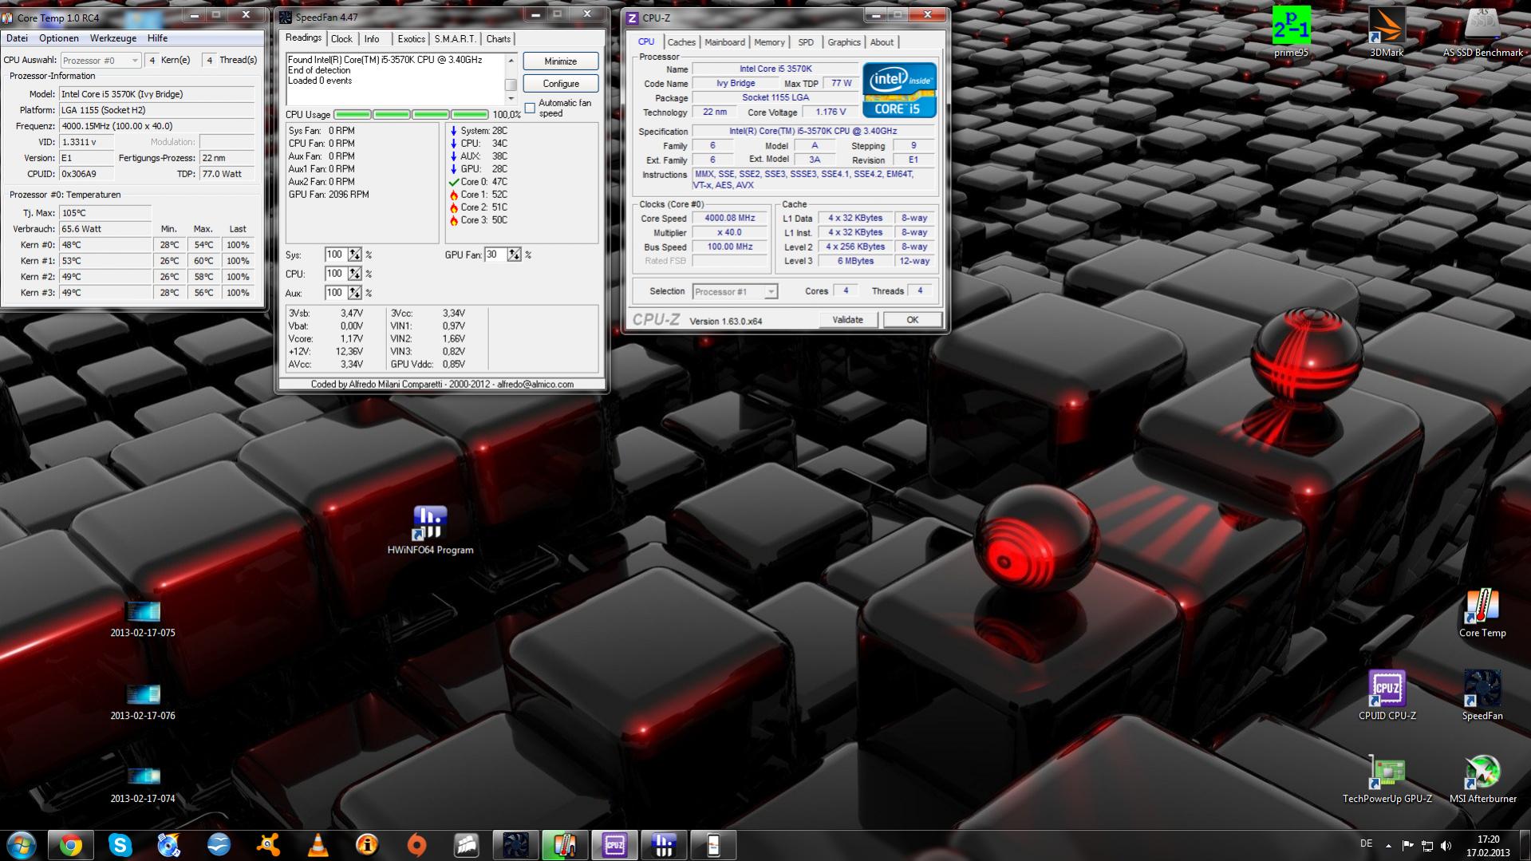Switch to the S.M.A.R.T. tab in SpeedFan

(455, 39)
